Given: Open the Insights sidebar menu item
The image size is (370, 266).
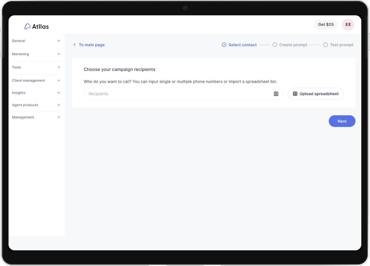Looking at the screenshot, I should pyautogui.click(x=19, y=93).
